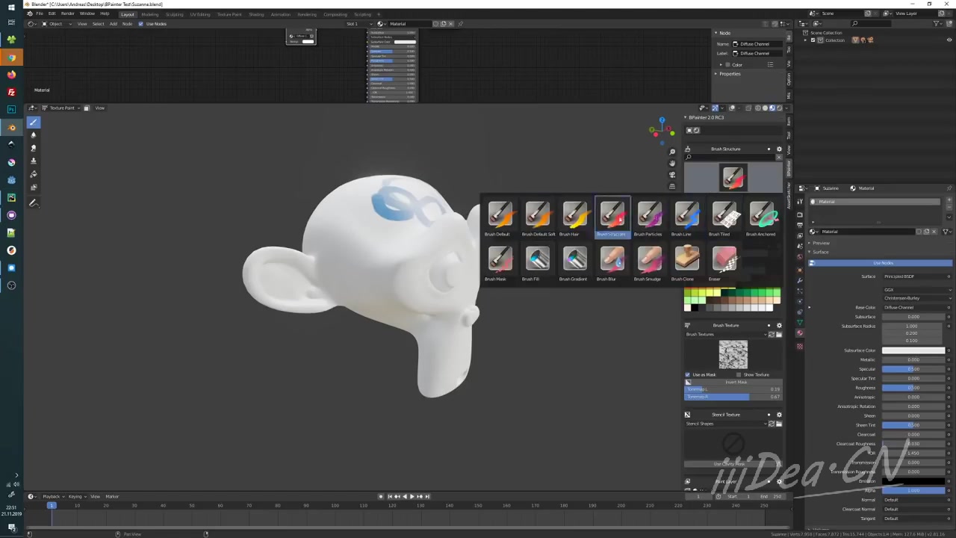This screenshot has width=956, height=538.
Task: Click the Blender logo menu icon
Action: click(30, 14)
